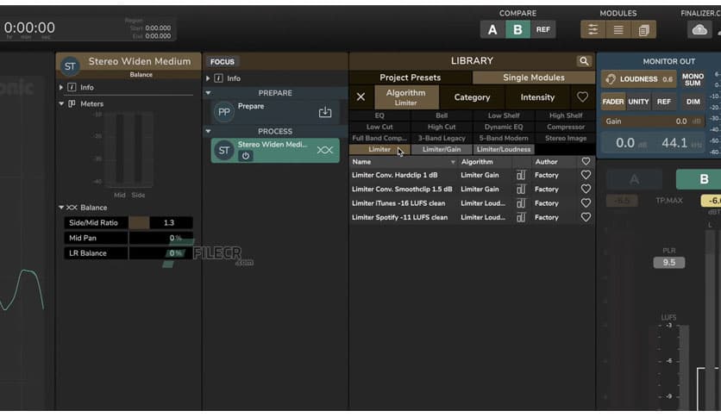Screen dimensions: 721x417
Task: Choose the Compressor algorithm option
Action: [566, 127]
